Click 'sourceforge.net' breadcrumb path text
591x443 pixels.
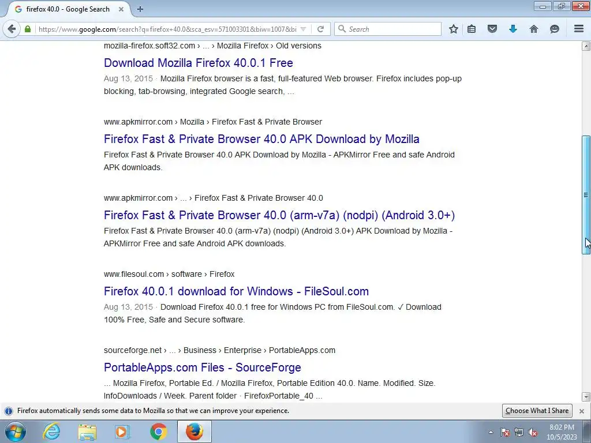click(133, 350)
